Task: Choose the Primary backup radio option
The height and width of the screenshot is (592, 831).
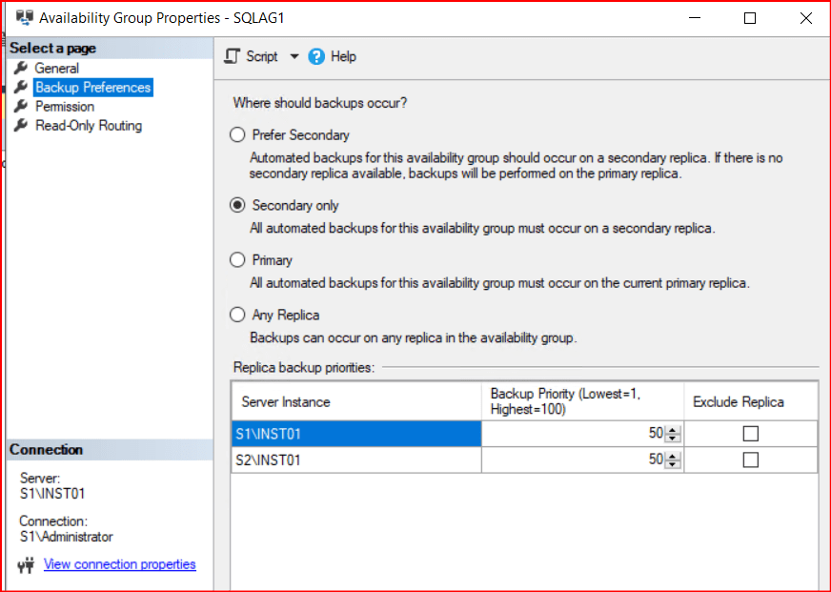Action: click(237, 260)
